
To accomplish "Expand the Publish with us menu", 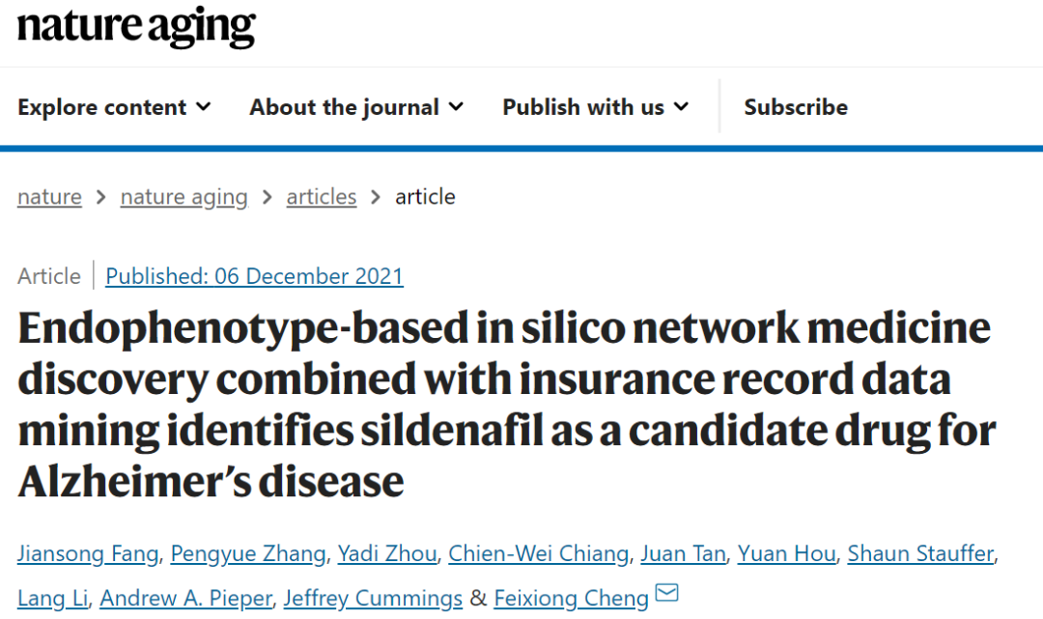I will click(x=595, y=107).
